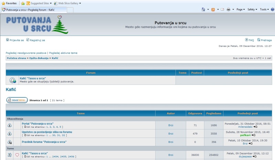The height and width of the screenshot is (160, 275).
Task: Click the Read mail envelope icon
Action: 222,10
